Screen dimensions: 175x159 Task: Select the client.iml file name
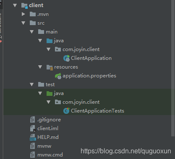[48, 128]
